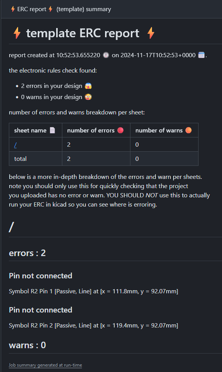Click the calendar emoji after the date

tap(201, 55)
